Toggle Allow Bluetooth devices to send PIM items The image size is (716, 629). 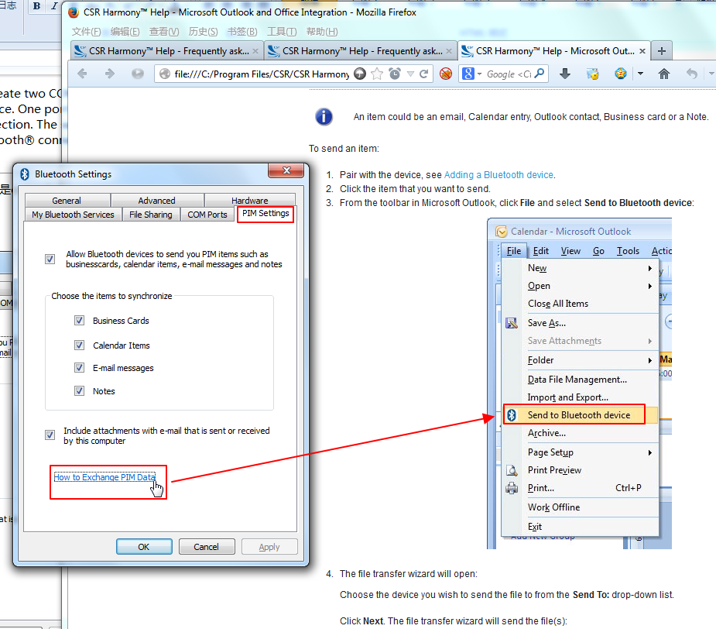point(50,260)
